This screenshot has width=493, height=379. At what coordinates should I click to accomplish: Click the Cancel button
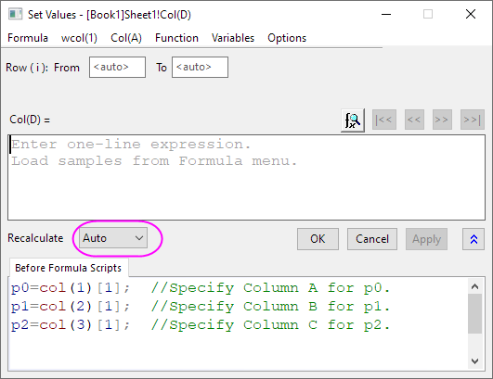point(372,239)
